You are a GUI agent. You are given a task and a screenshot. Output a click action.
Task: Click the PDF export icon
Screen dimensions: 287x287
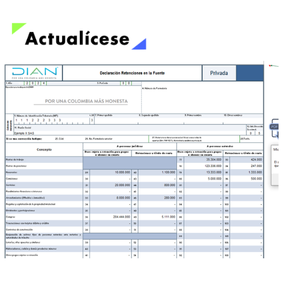pos(274,127)
